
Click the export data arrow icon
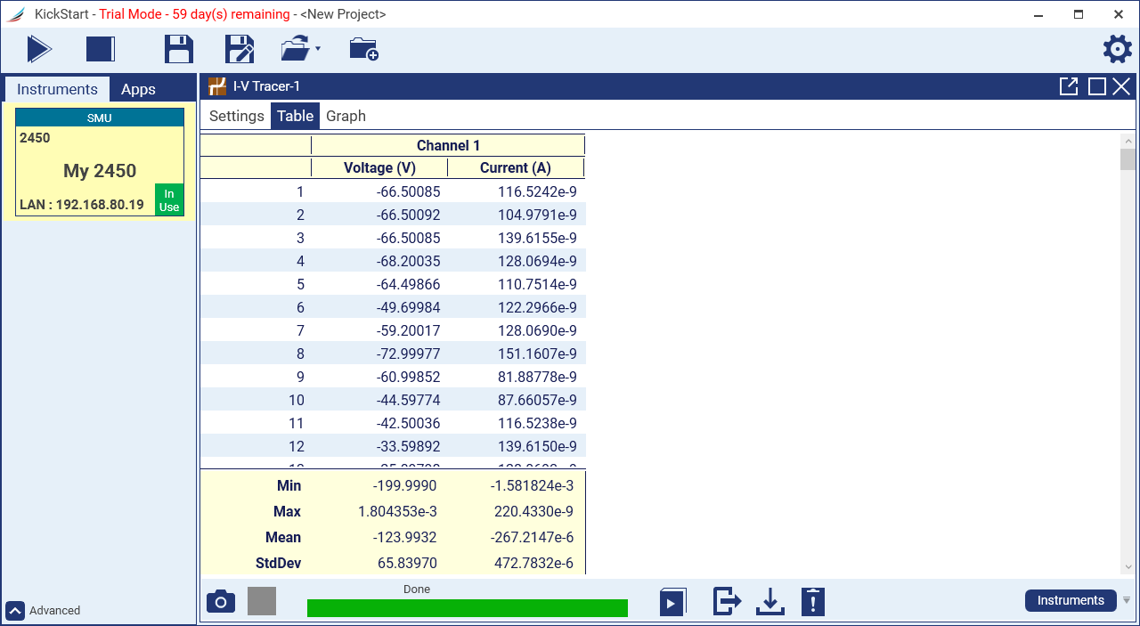tap(727, 601)
